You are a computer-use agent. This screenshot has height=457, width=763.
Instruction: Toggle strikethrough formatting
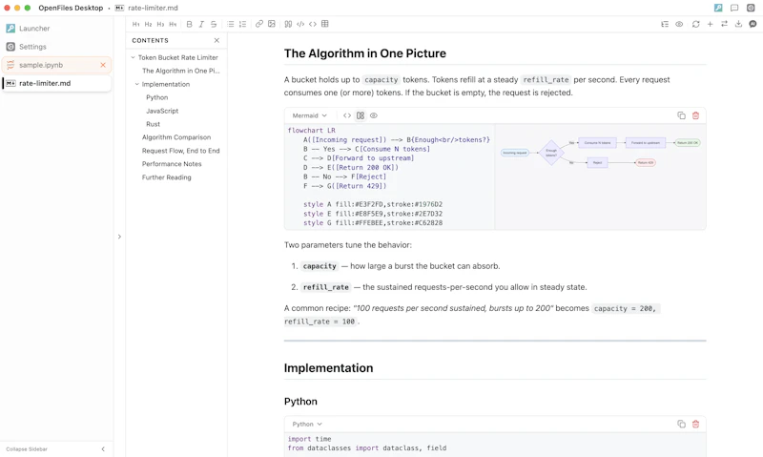213,24
